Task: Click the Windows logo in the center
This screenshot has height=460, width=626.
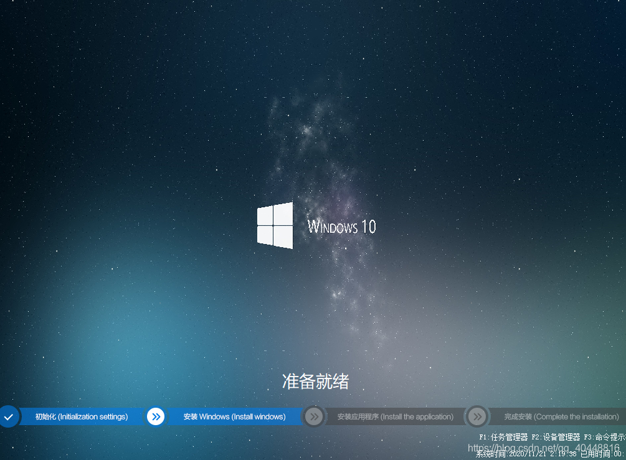Action: point(275,225)
